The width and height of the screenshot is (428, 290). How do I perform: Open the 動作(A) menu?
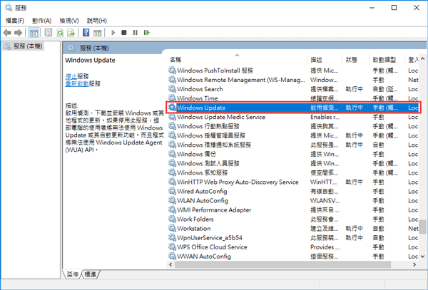[x=42, y=21]
